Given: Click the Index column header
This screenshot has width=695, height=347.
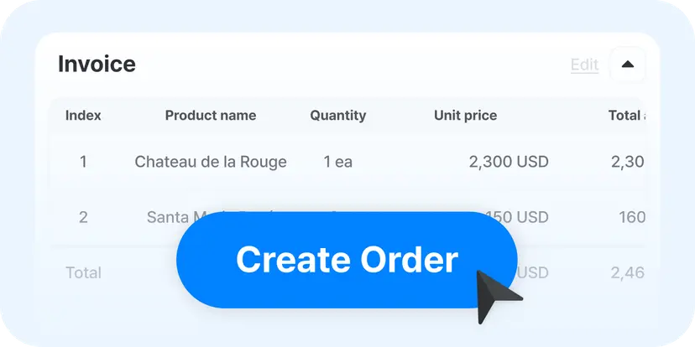Looking at the screenshot, I should pos(83,116).
